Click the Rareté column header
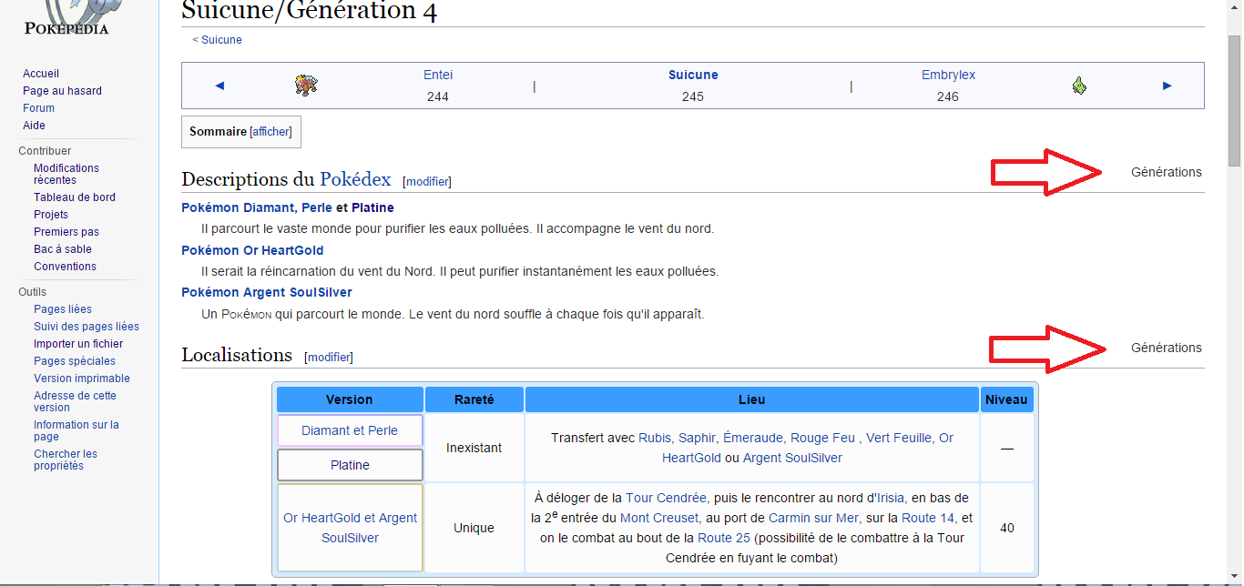The height and width of the screenshot is (586, 1244). coord(474,399)
